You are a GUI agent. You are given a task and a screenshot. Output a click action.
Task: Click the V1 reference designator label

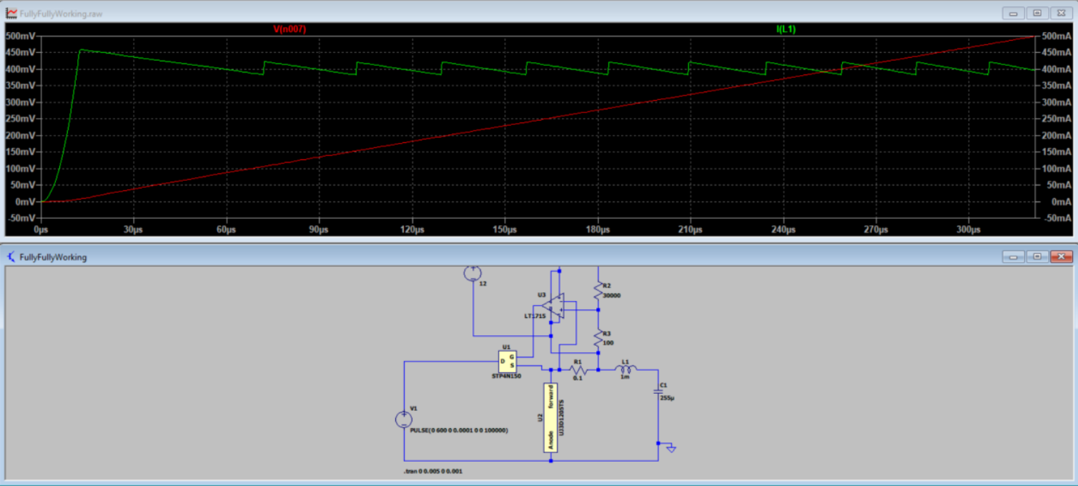click(412, 408)
